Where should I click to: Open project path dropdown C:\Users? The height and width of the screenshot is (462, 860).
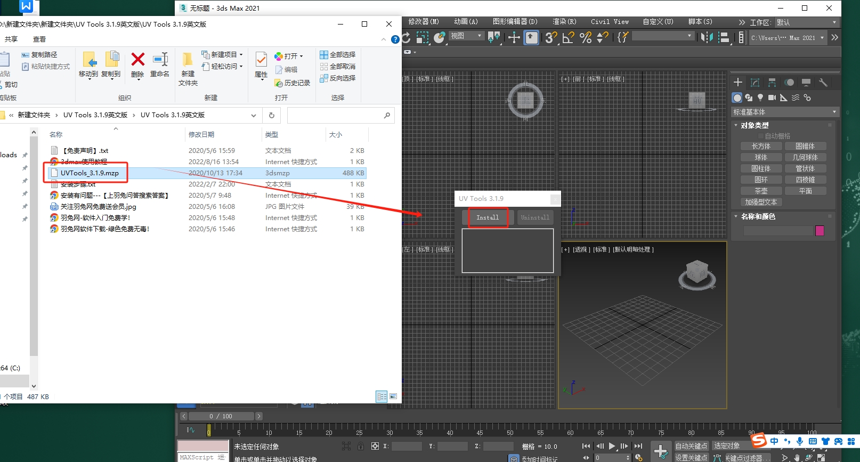click(x=788, y=38)
